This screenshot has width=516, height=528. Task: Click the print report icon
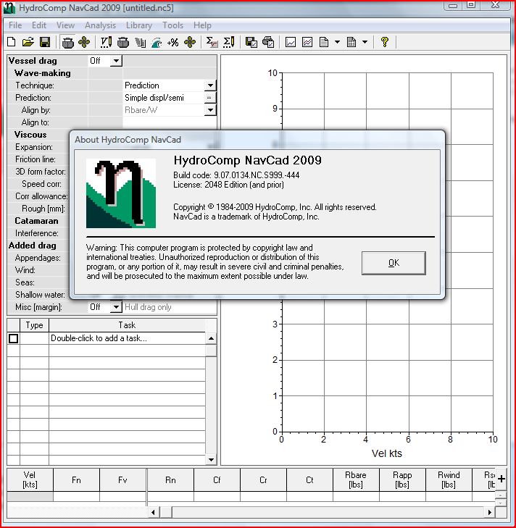click(268, 42)
